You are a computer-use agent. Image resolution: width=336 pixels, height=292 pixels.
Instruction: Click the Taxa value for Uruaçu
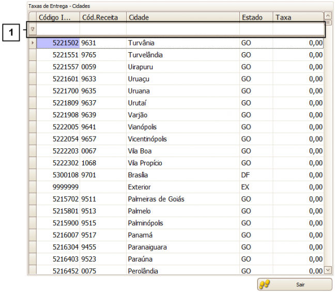pyautogui.click(x=298, y=79)
